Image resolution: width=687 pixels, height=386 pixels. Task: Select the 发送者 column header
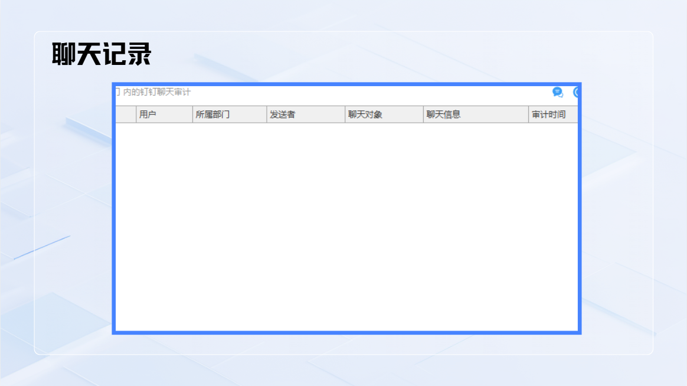306,115
